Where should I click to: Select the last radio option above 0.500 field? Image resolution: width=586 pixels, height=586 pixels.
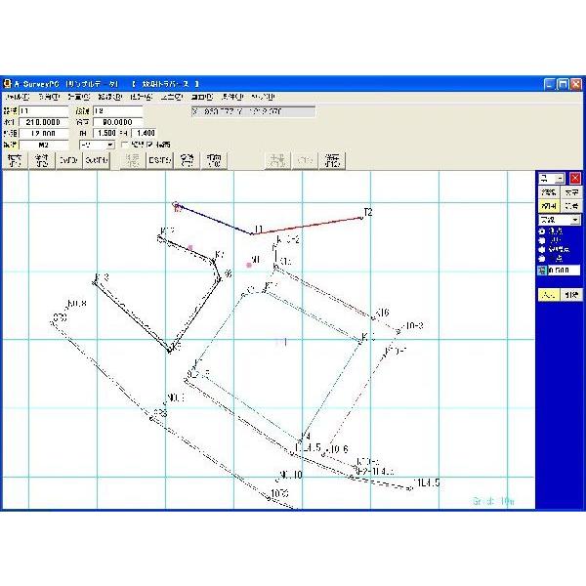[542, 258]
